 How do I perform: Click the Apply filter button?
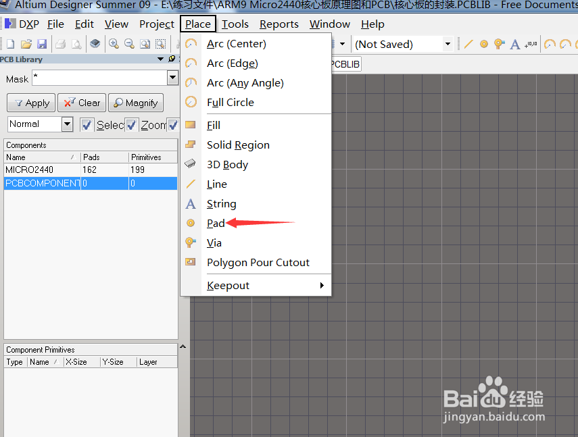(x=31, y=103)
